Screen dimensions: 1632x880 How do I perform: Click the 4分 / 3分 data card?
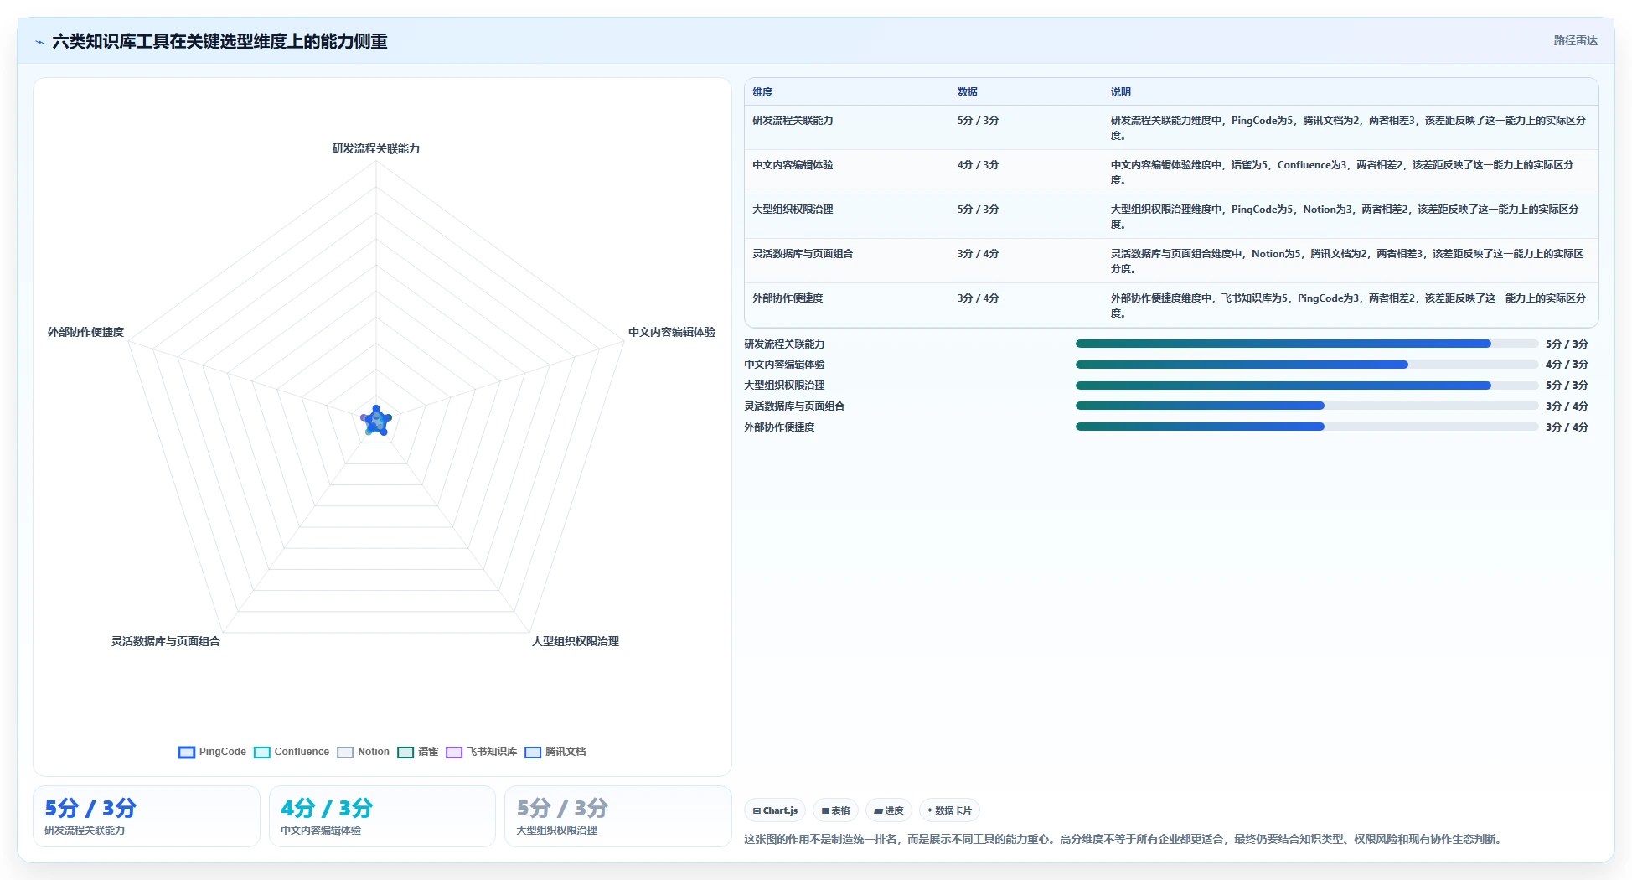click(382, 816)
